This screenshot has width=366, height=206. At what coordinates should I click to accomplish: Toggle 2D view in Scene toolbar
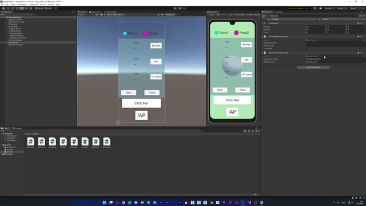coord(97,15)
